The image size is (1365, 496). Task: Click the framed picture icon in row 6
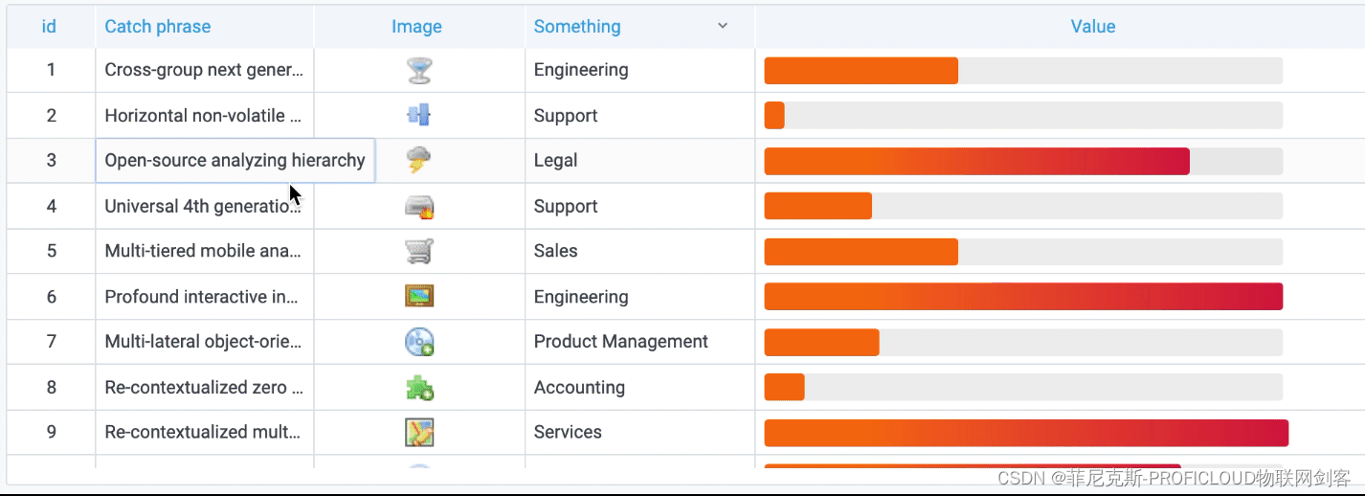coord(419,296)
